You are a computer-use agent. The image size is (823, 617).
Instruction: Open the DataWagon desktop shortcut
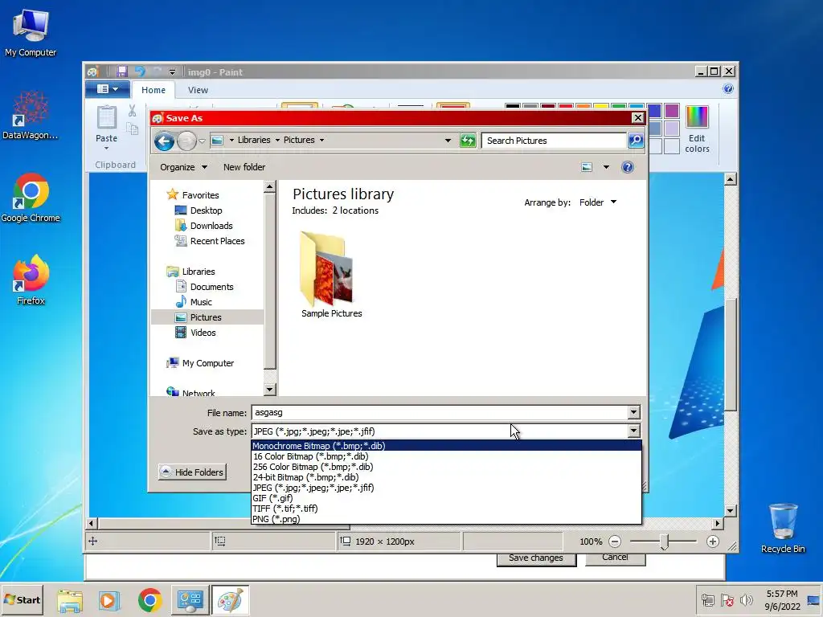31,116
